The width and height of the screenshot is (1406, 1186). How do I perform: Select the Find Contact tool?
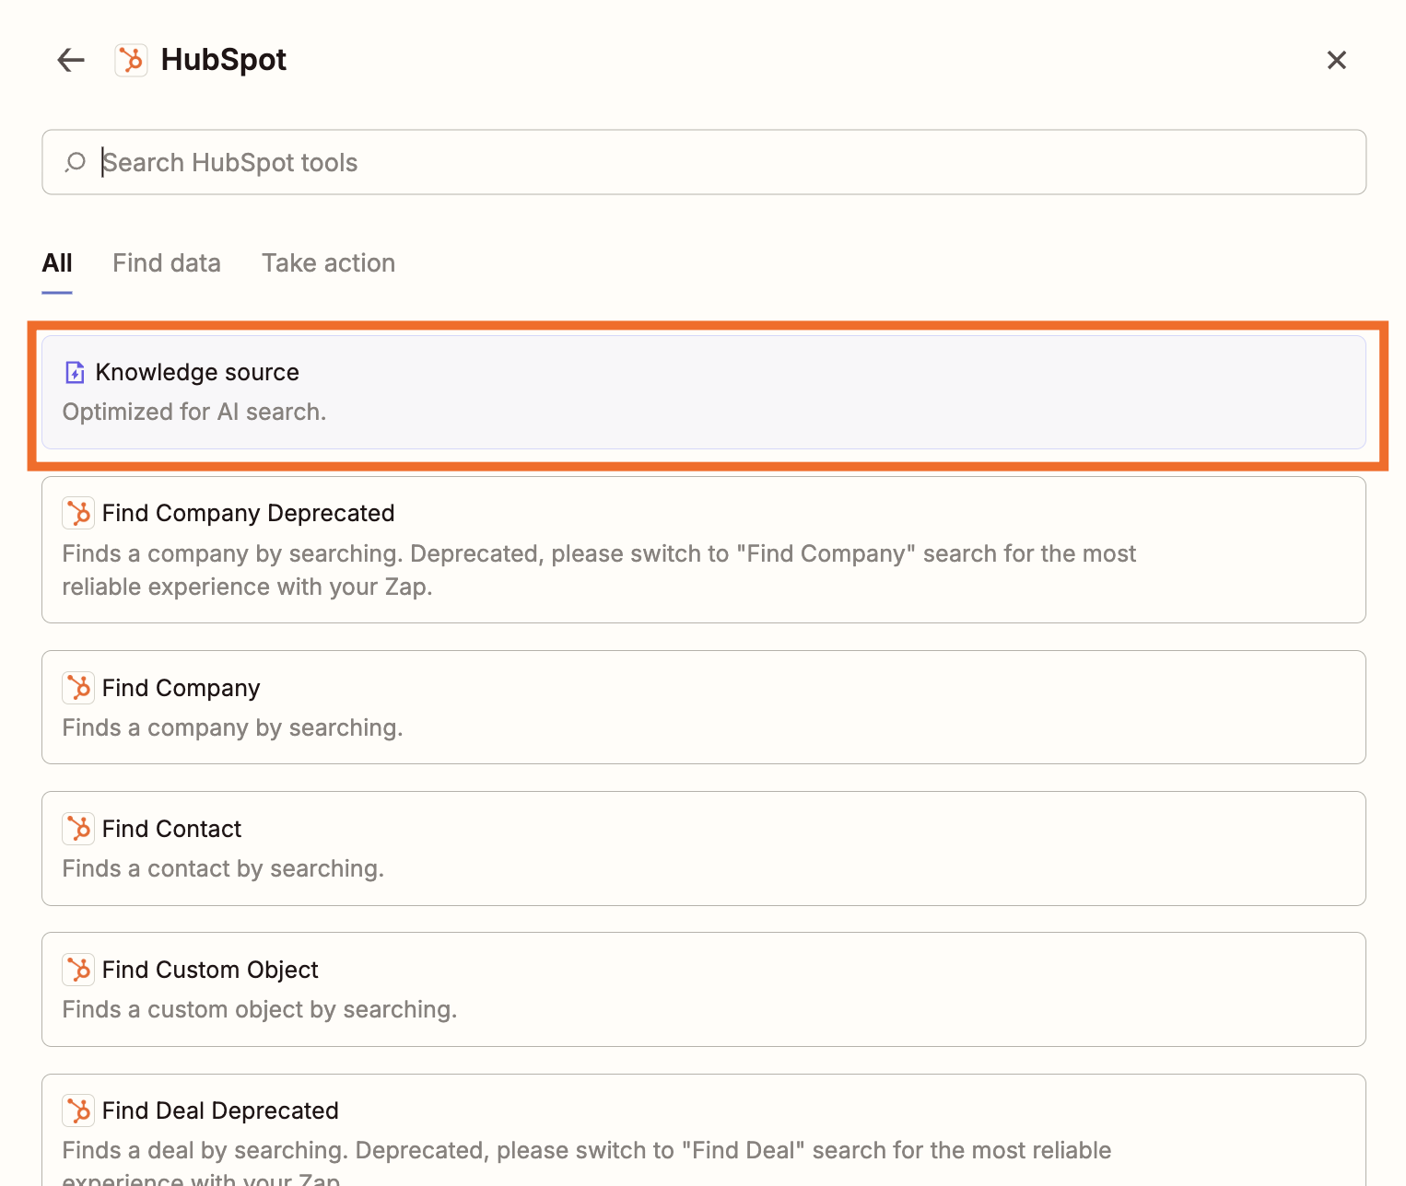tap(704, 848)
